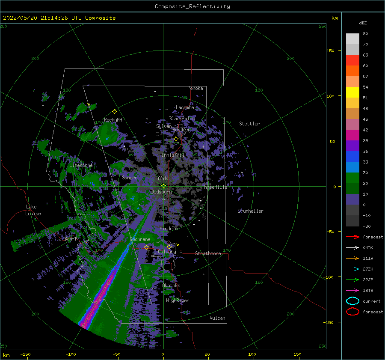Click the Ponoka city label

[x=195, y=88]
